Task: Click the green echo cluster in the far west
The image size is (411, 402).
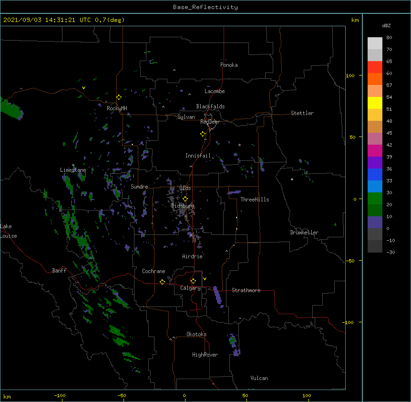Action: pos(11,108)
